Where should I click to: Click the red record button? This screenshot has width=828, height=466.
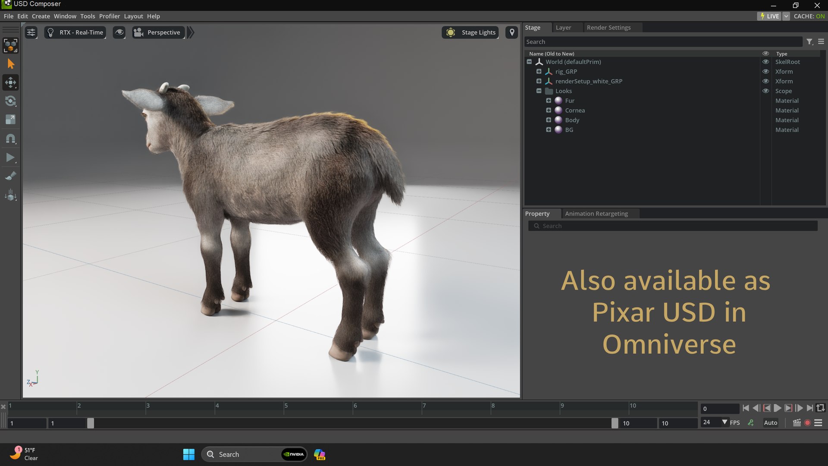[808, 423]
